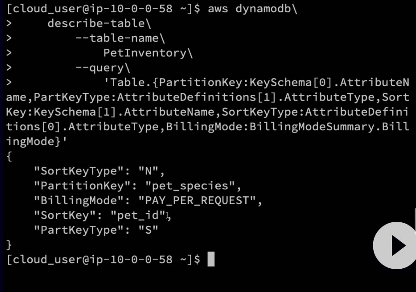Viewport: 416px width, 292px height.
Task: Click the "N" value of SortKeyType
Action: [149, 171]
